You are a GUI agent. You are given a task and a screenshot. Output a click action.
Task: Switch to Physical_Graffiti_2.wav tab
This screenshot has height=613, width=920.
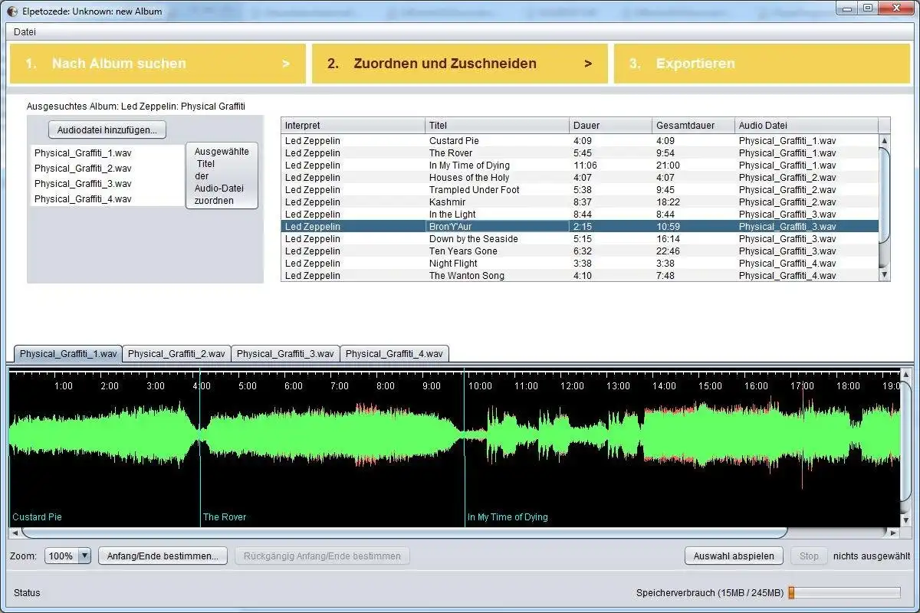(x=176, y=354)
